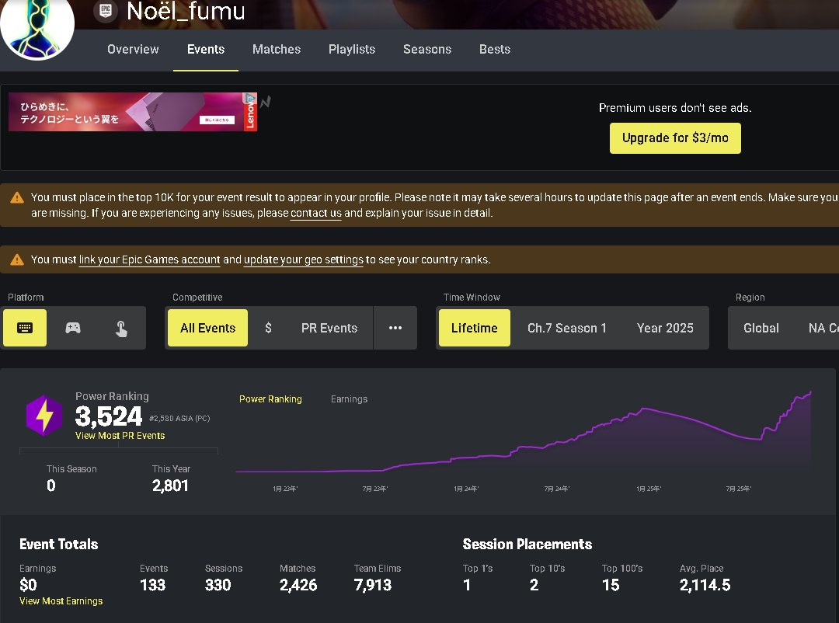Click the Team Elims total 7,913
The width and height of the screenshot is (839, 623).
(372, 585)
